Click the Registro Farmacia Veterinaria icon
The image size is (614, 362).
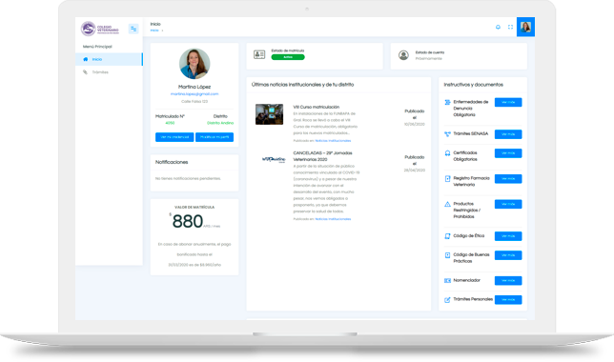[x=447, y=178]
